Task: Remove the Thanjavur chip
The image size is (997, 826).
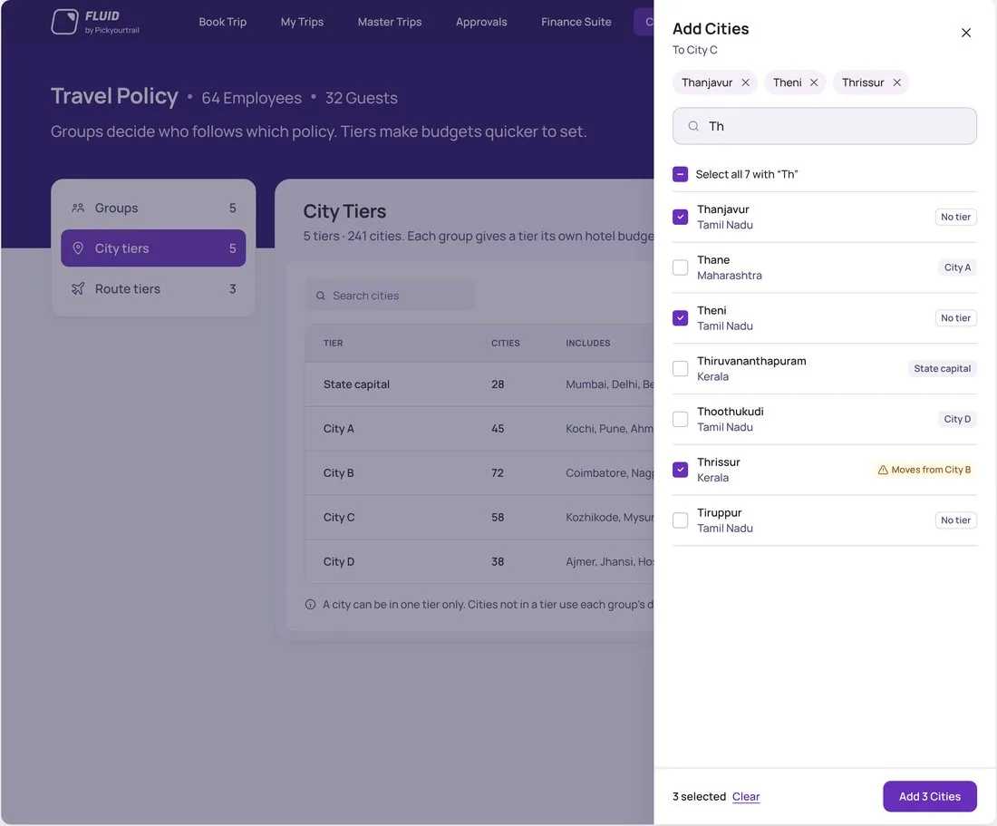Action: click(x=745, y=83)
